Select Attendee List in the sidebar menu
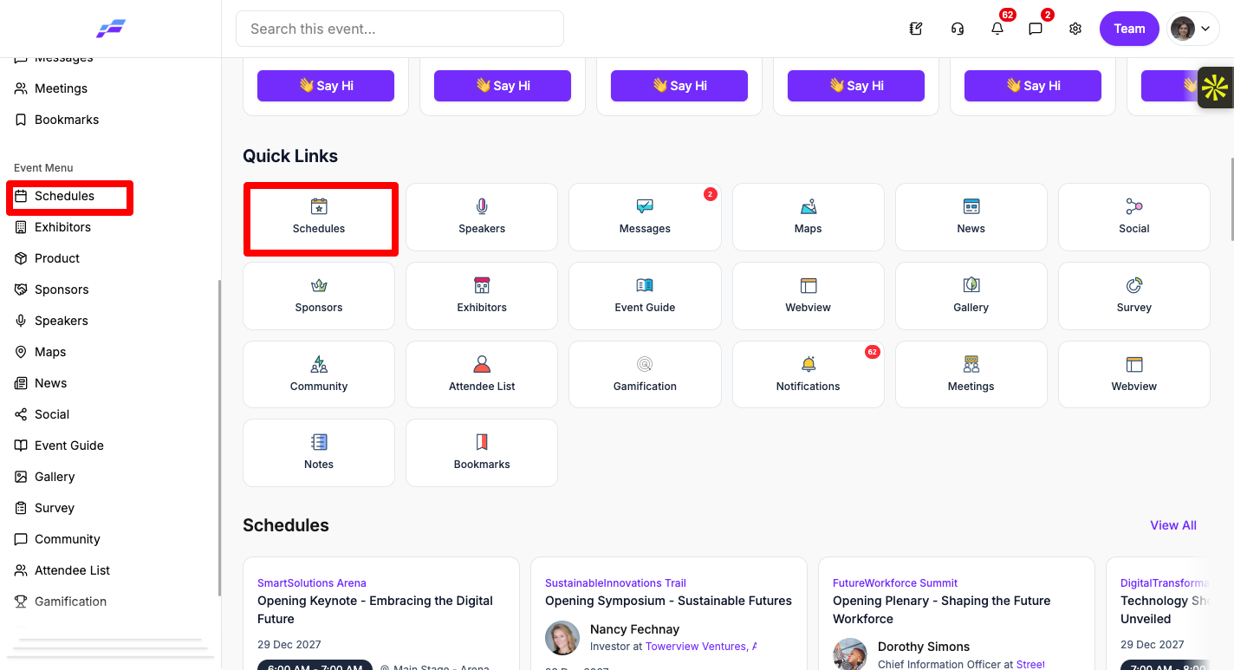 [x=73, y=570]
